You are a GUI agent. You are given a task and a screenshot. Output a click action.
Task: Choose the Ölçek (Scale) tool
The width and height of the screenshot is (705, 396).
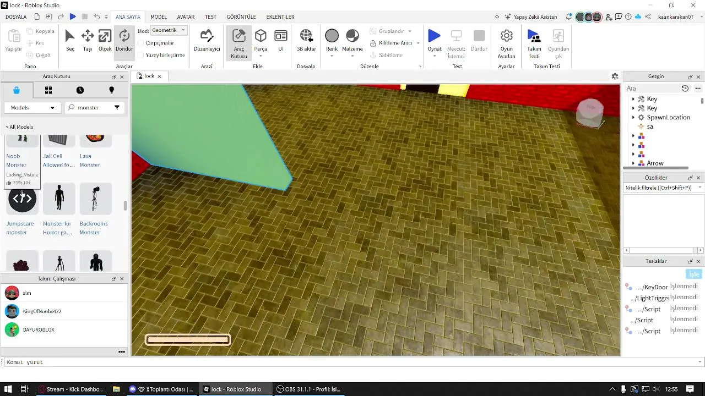click(105, 41)
